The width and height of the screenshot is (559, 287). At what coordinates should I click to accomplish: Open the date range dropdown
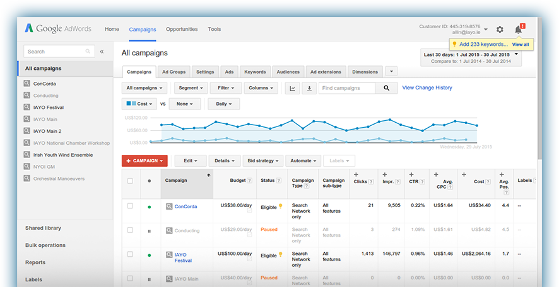click(471, 58)
